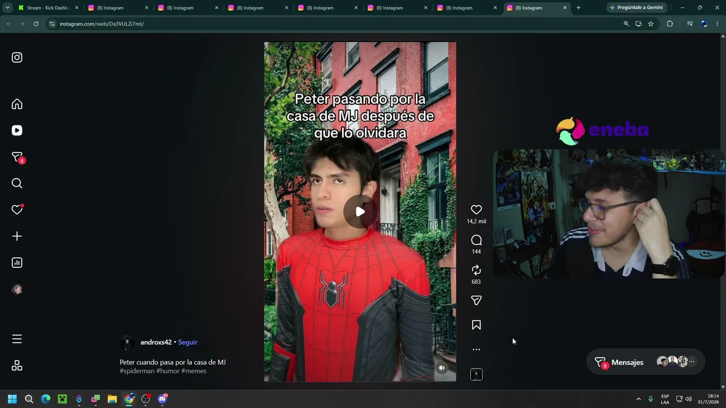View site information beside the URL

click(x=52, y=24)
